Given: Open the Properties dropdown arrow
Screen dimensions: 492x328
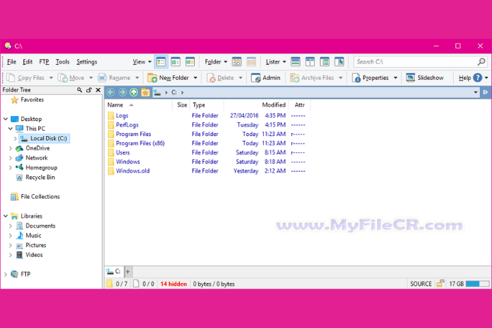Looking at the screenshot, I should click(396, 78).
